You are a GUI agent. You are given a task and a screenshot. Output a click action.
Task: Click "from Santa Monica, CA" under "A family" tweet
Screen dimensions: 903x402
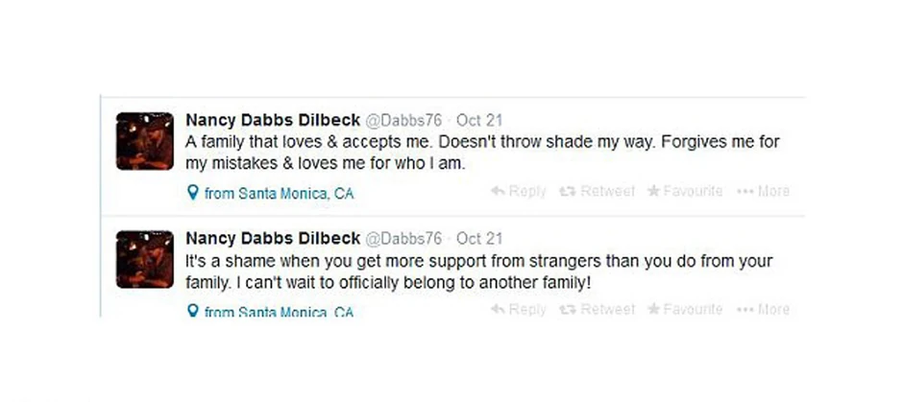[x=279, y=194]
